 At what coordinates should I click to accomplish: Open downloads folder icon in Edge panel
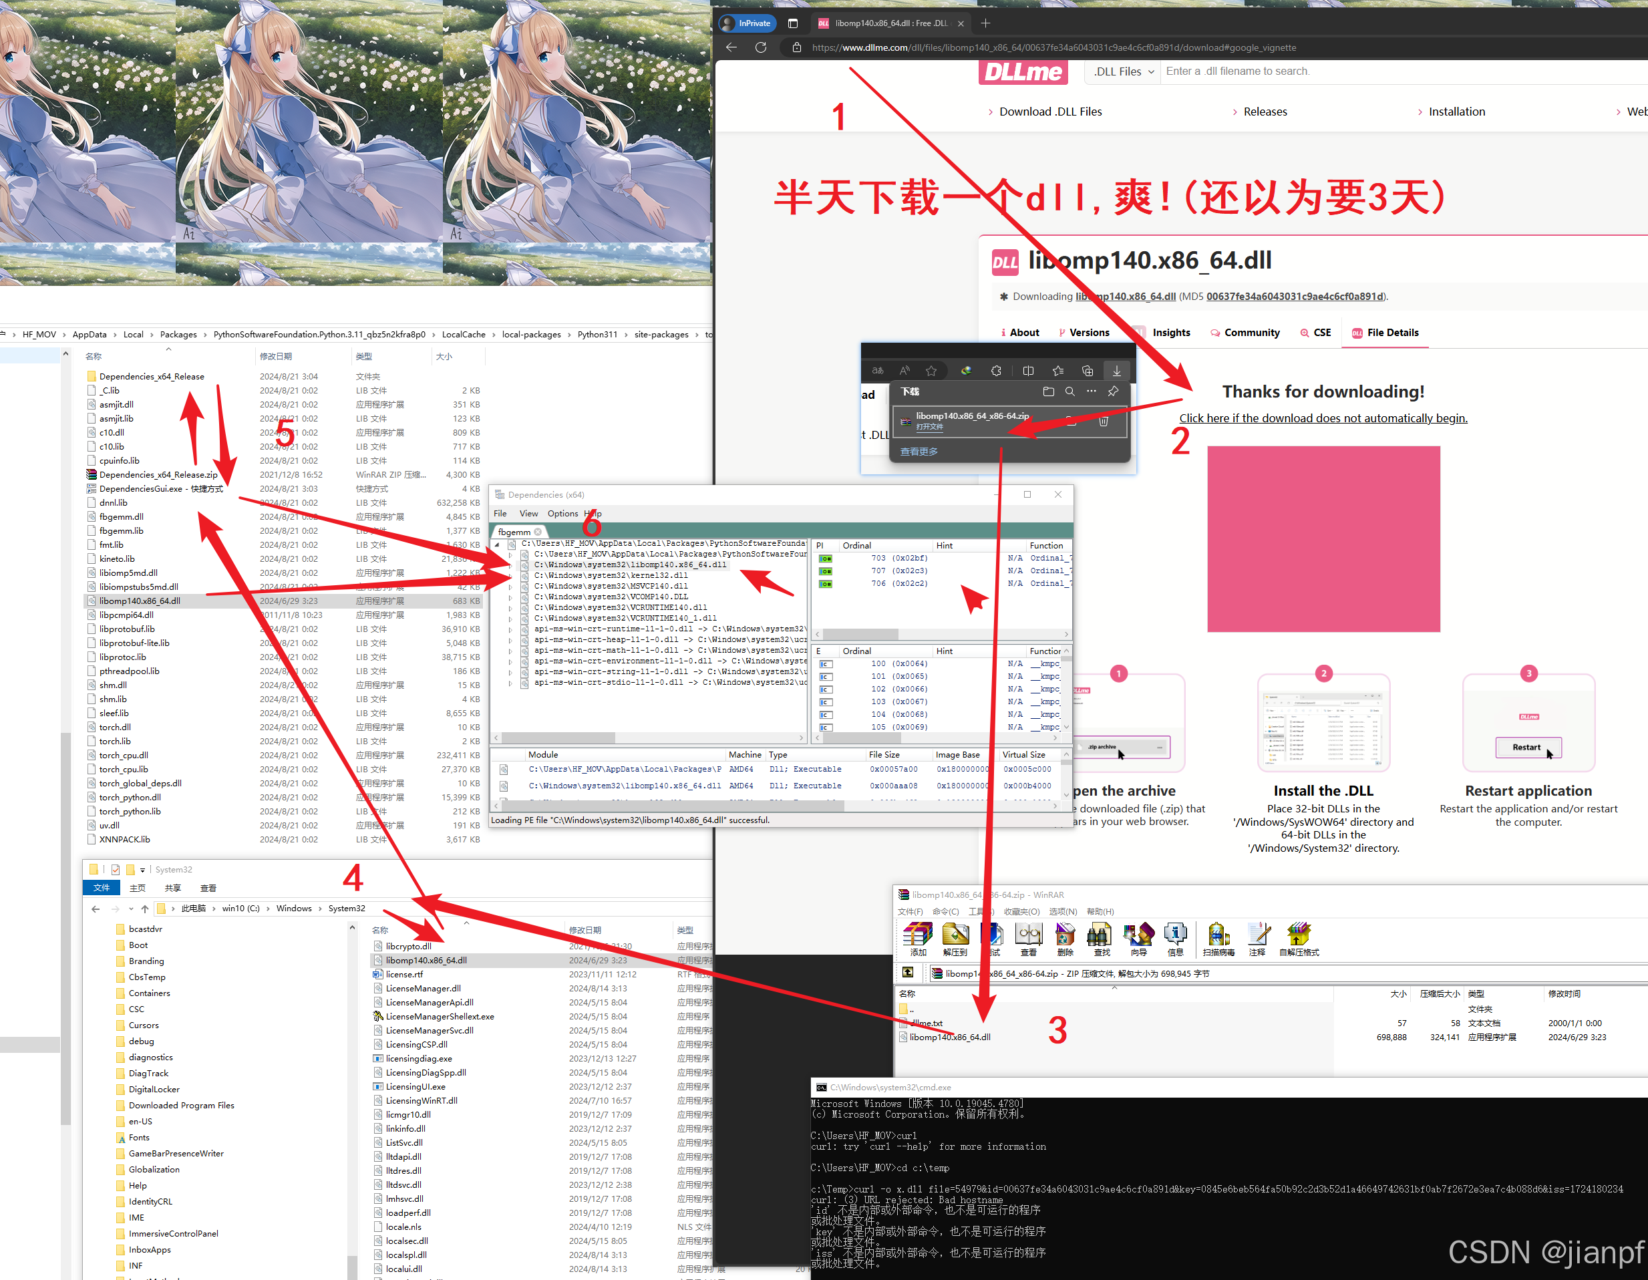point(1048,391)
